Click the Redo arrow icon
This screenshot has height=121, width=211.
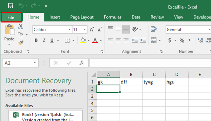[x=34, y=5]
